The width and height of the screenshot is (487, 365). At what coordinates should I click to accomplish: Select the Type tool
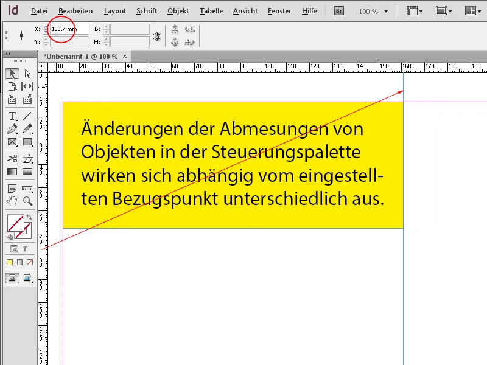12,116
